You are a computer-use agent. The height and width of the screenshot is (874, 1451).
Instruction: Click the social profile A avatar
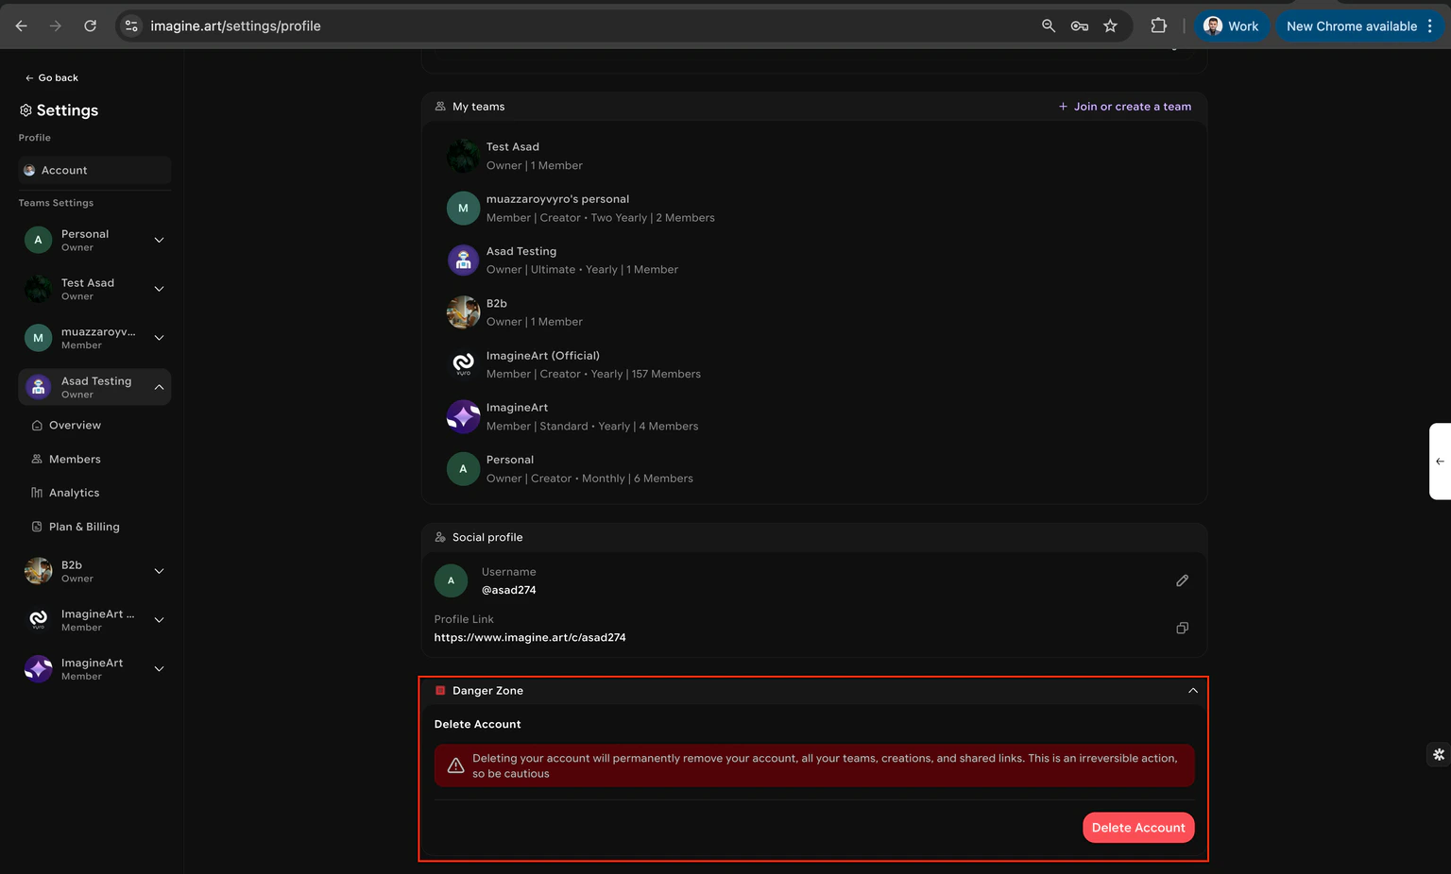pos(451,580)
